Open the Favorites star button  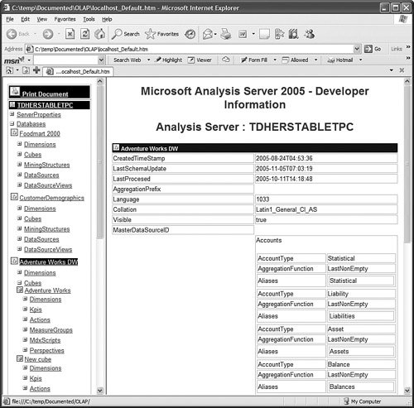(x=161, y=34)
